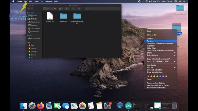Choose Compress "checkm8-a5-master"
The height and width of the screenshot is (111, 198).
(161, 43)
